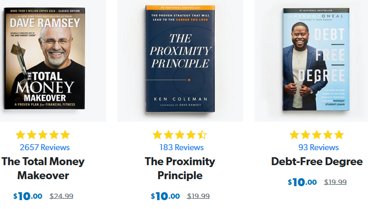Open The Total Money Makeover title link
368x209 pixels.
43,168
